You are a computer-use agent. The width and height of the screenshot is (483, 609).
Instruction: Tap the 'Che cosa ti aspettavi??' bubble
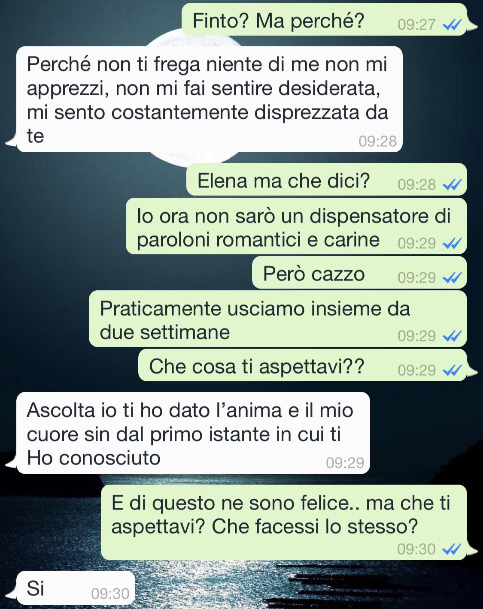[x=302, y=365]
